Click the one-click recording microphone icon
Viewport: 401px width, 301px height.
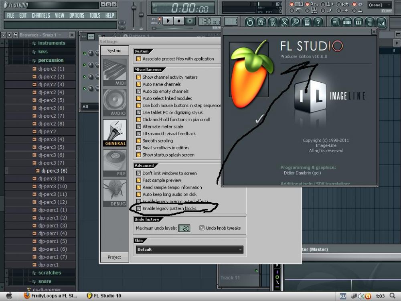[296, 22]
